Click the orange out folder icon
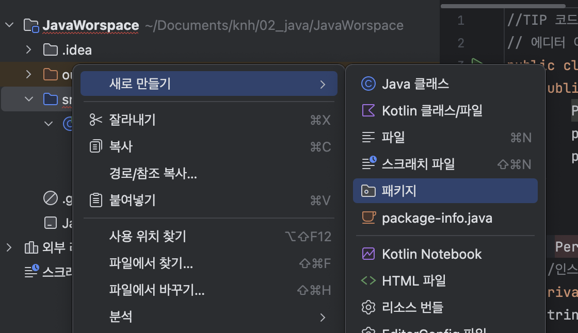 click(51, 74)
